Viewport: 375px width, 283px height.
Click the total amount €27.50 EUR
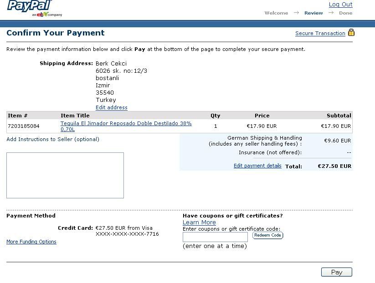click(x=334, y=166)
